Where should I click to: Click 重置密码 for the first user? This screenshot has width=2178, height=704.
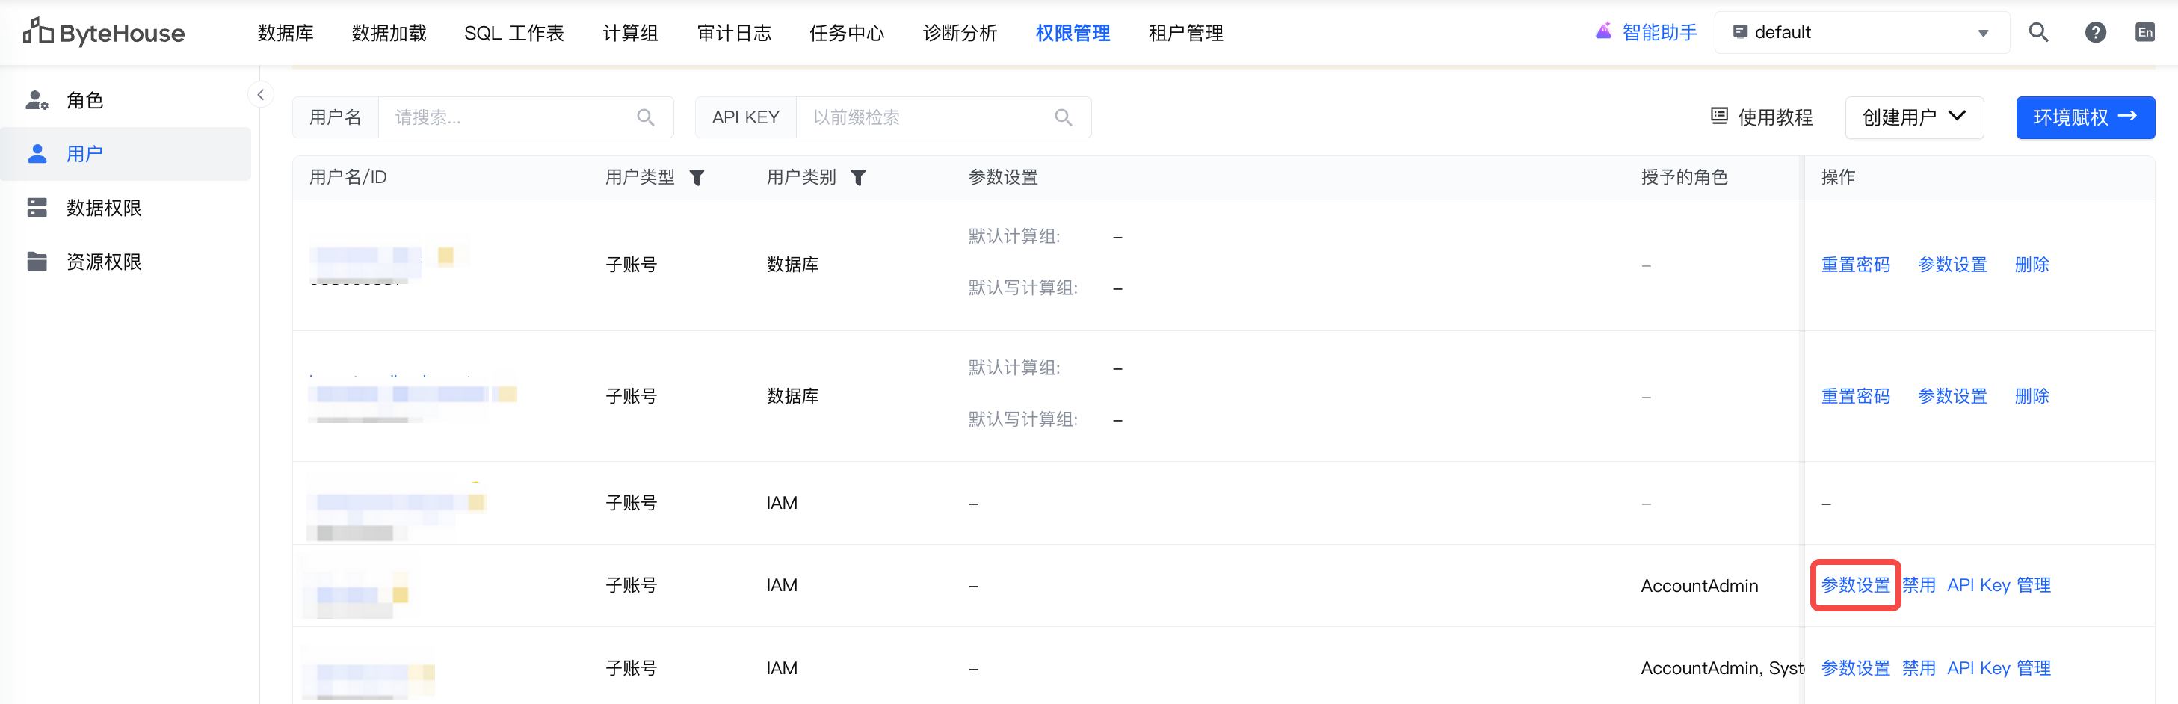[1855, 265]
